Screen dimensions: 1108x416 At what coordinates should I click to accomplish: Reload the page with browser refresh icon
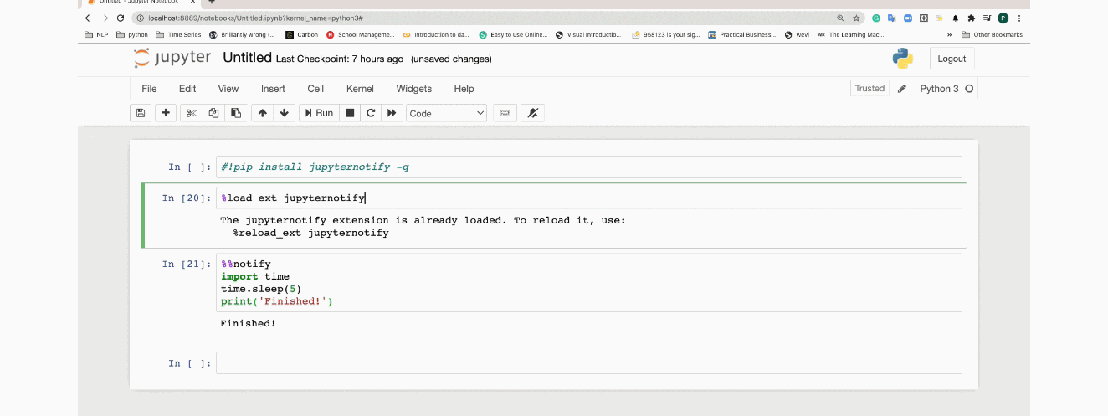pyautogui.click(x=121, y=18)
